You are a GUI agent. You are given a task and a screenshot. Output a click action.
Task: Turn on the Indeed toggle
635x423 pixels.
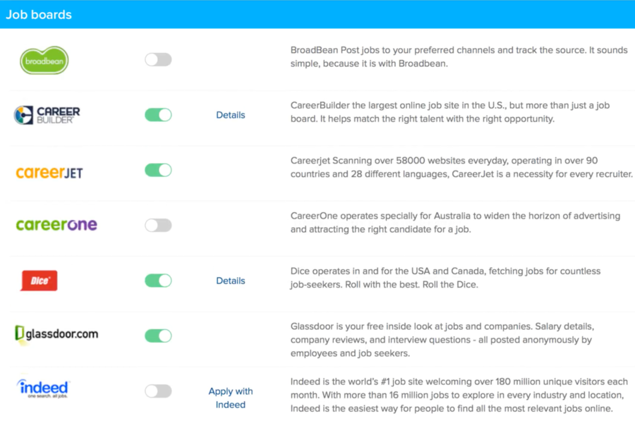tap(158, 391)
